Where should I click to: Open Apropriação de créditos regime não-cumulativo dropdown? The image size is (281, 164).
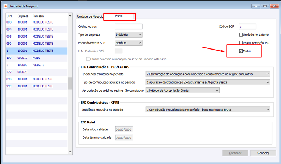click(182, 91)
